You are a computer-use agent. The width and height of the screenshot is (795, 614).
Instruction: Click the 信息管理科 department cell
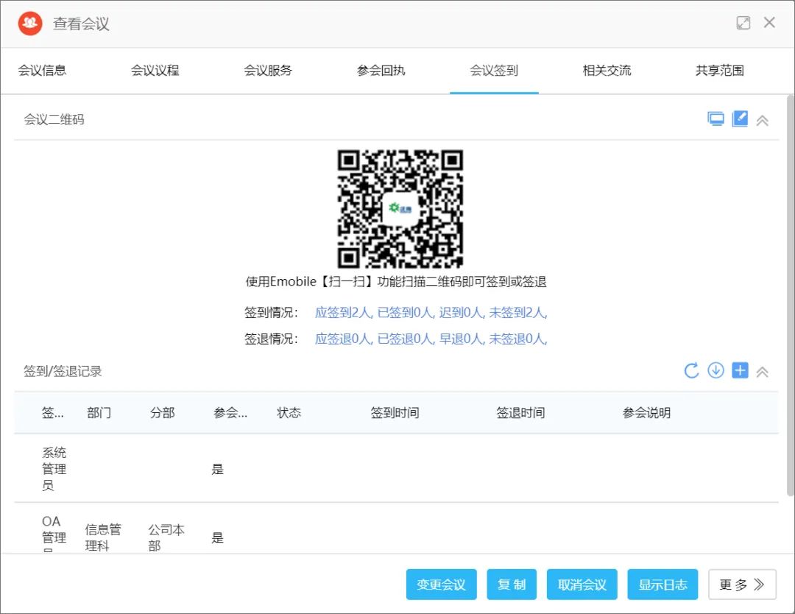(x=104, y=538)
